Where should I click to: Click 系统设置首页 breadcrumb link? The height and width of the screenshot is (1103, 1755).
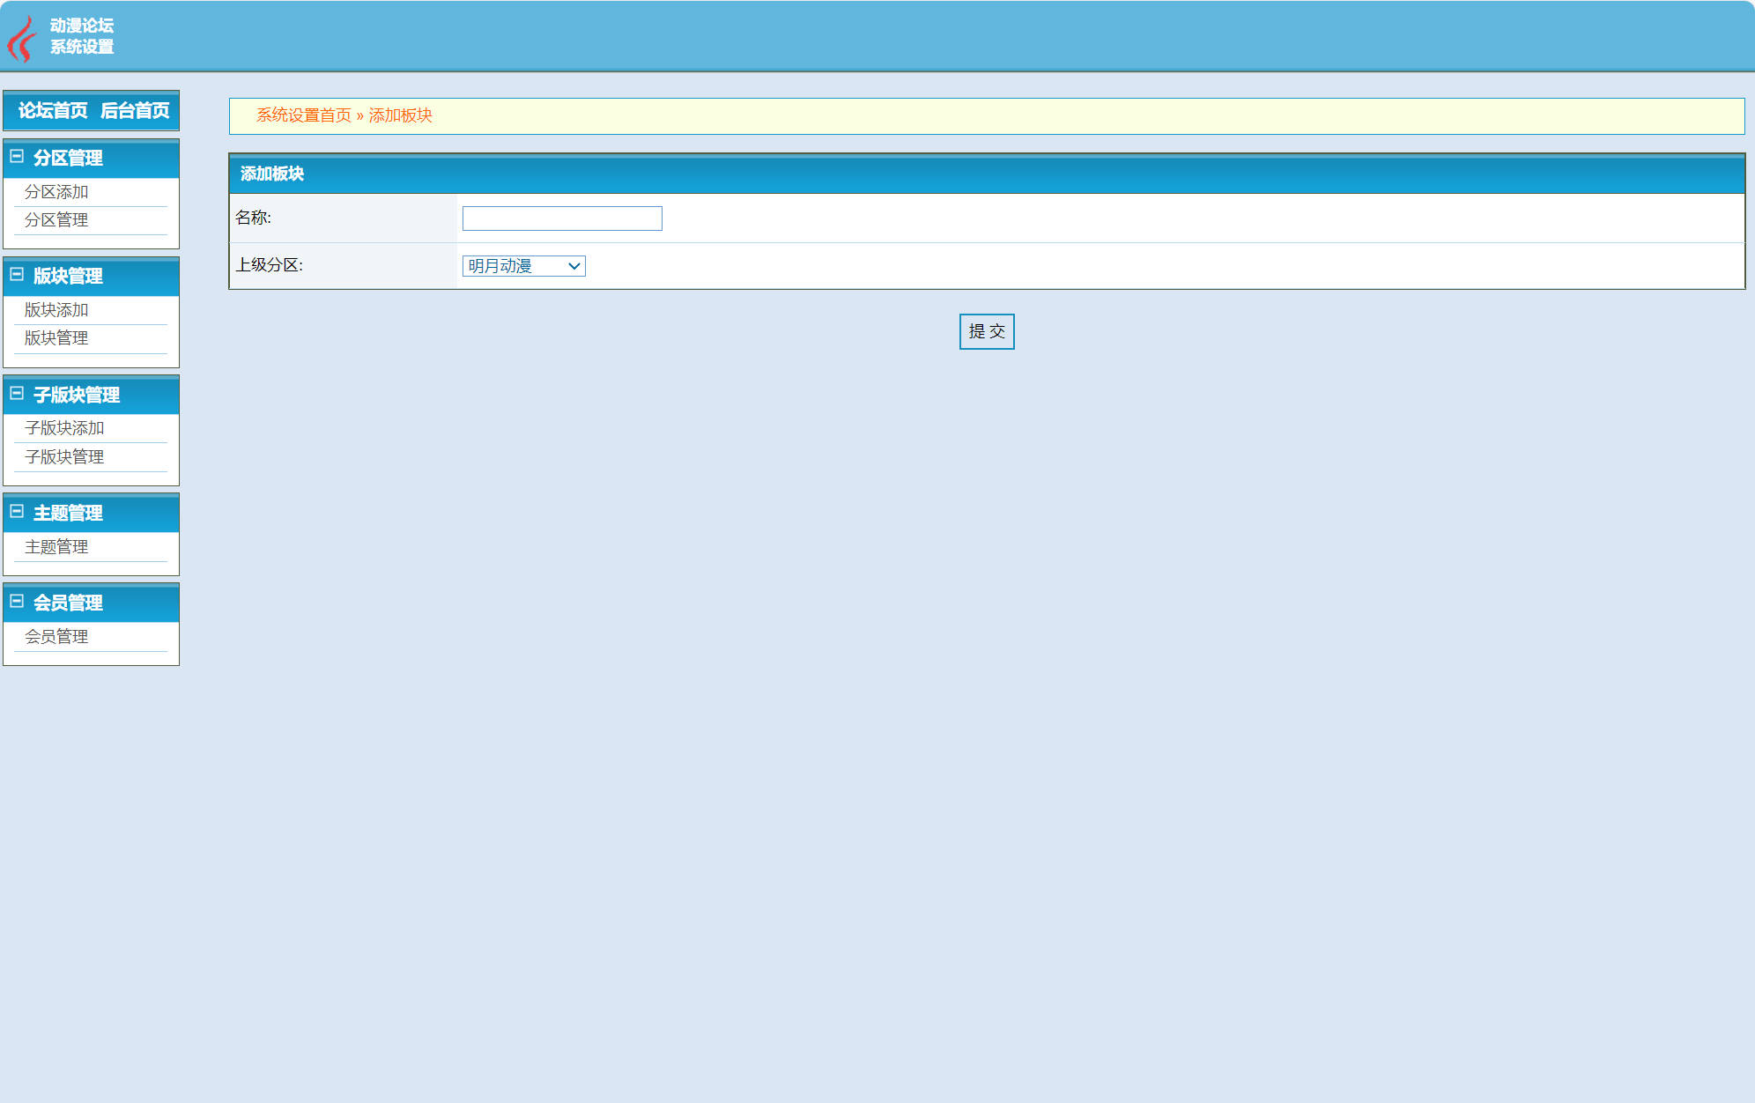[303, 115]
